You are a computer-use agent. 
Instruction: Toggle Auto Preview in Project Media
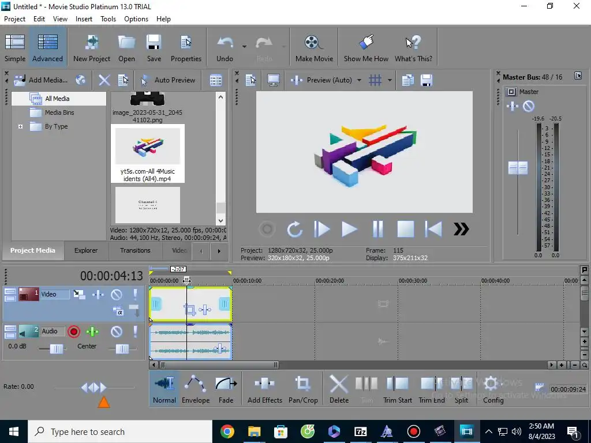tap(168, 80)
